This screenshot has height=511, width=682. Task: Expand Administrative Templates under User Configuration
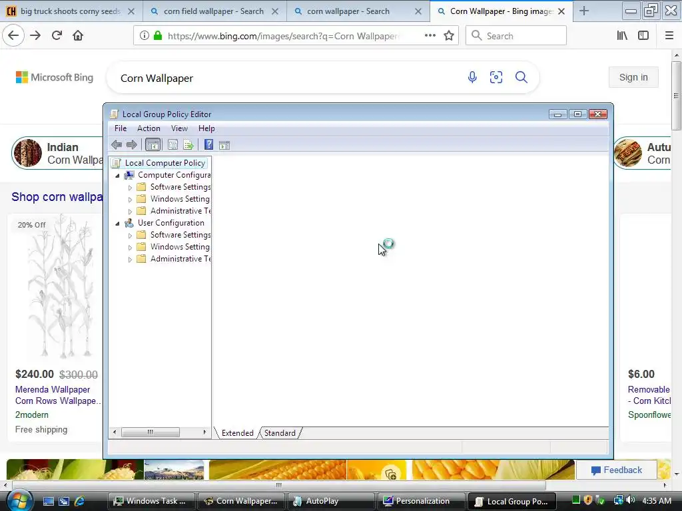pyautogui.click(x=130, y=259)
